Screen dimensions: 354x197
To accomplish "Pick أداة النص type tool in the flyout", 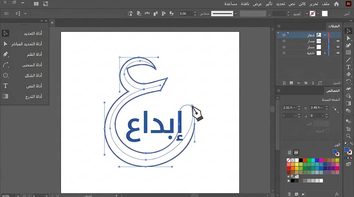I will point(24,86).
